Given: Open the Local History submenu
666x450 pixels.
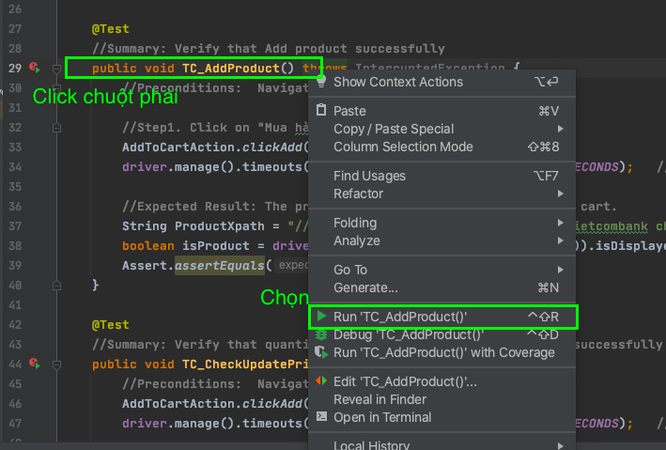Looking at the screenshot, I should 441,444.
